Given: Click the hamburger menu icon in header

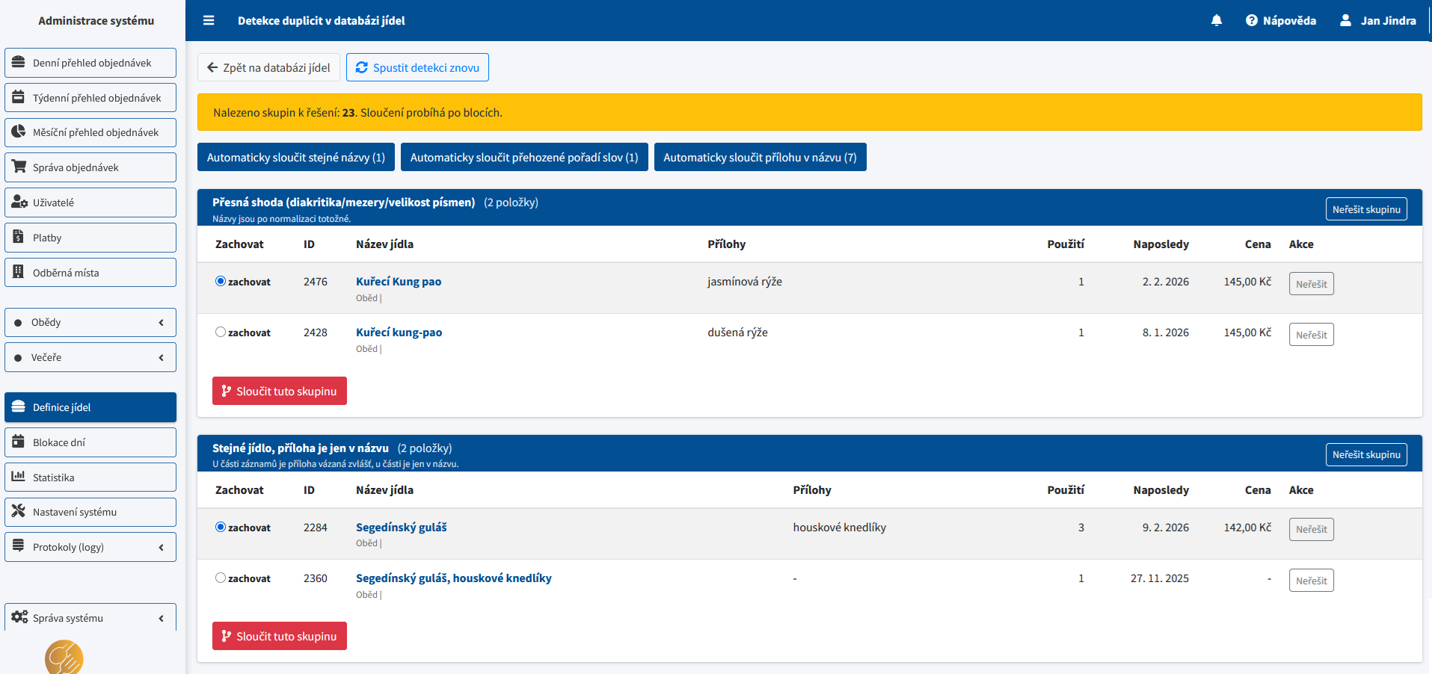Looking at the screenshot, I should [209, 20].
